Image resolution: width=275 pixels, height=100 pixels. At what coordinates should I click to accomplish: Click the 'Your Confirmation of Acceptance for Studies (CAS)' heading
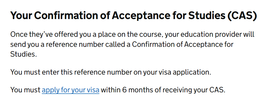click(x=134, y=16)
